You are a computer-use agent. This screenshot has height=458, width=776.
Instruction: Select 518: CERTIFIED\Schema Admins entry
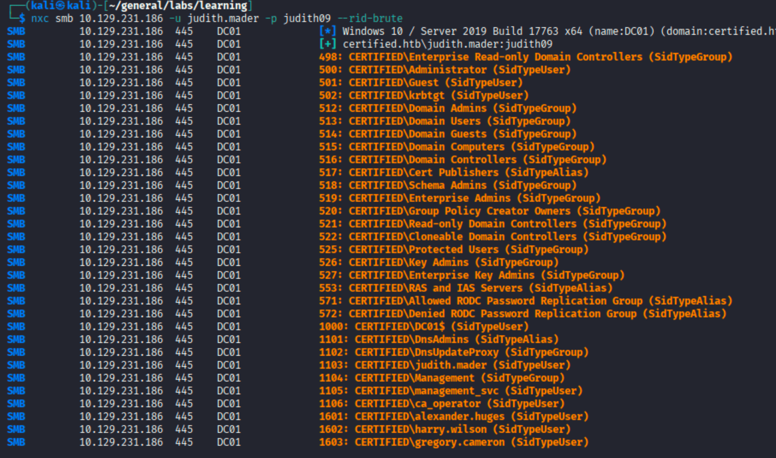448,185
